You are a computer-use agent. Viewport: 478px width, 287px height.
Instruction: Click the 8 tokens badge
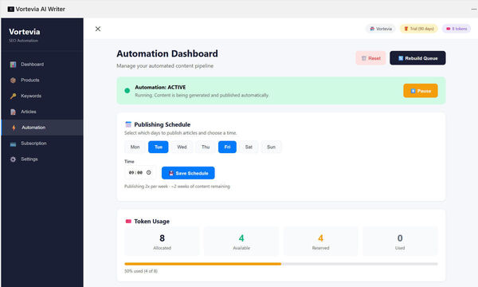456,29
